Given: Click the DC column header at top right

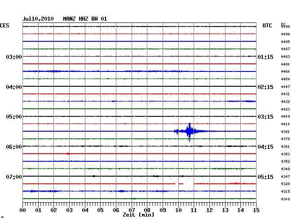Looking at the screenshot, I should click(x=283, y=24).
